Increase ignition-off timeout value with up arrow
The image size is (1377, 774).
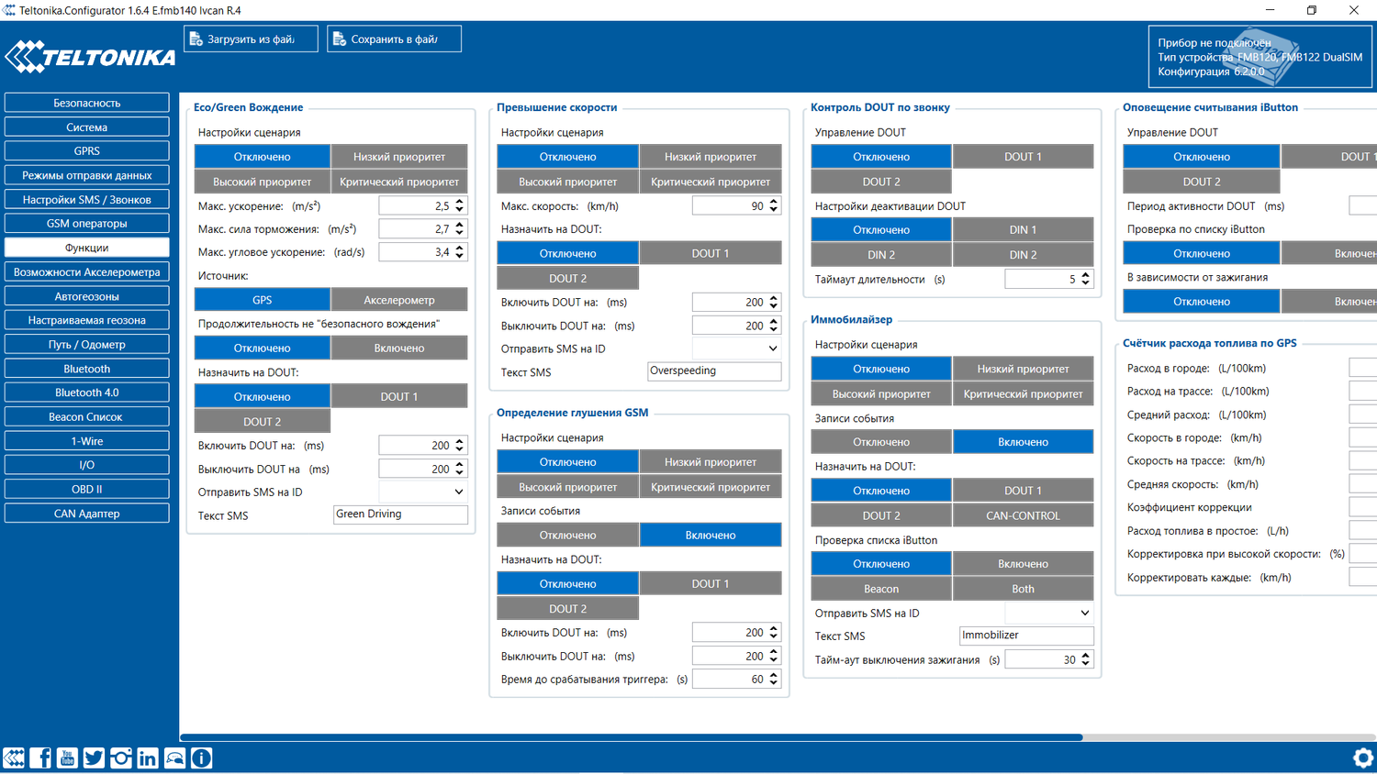coord(1086,656)
